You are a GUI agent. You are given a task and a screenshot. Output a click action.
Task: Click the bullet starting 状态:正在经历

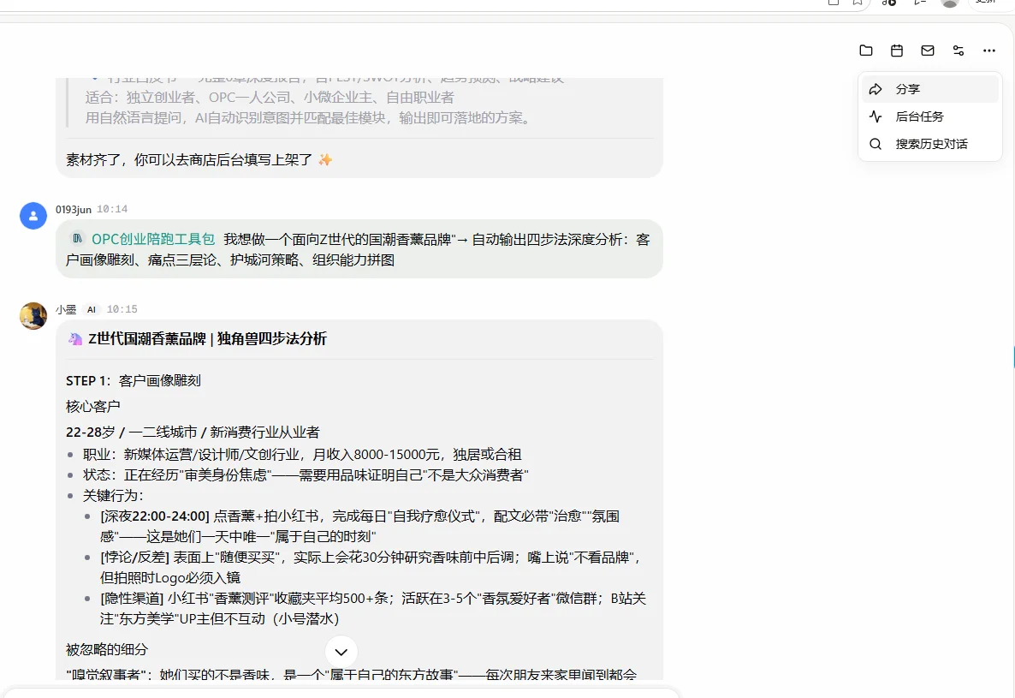click(306, 475)
